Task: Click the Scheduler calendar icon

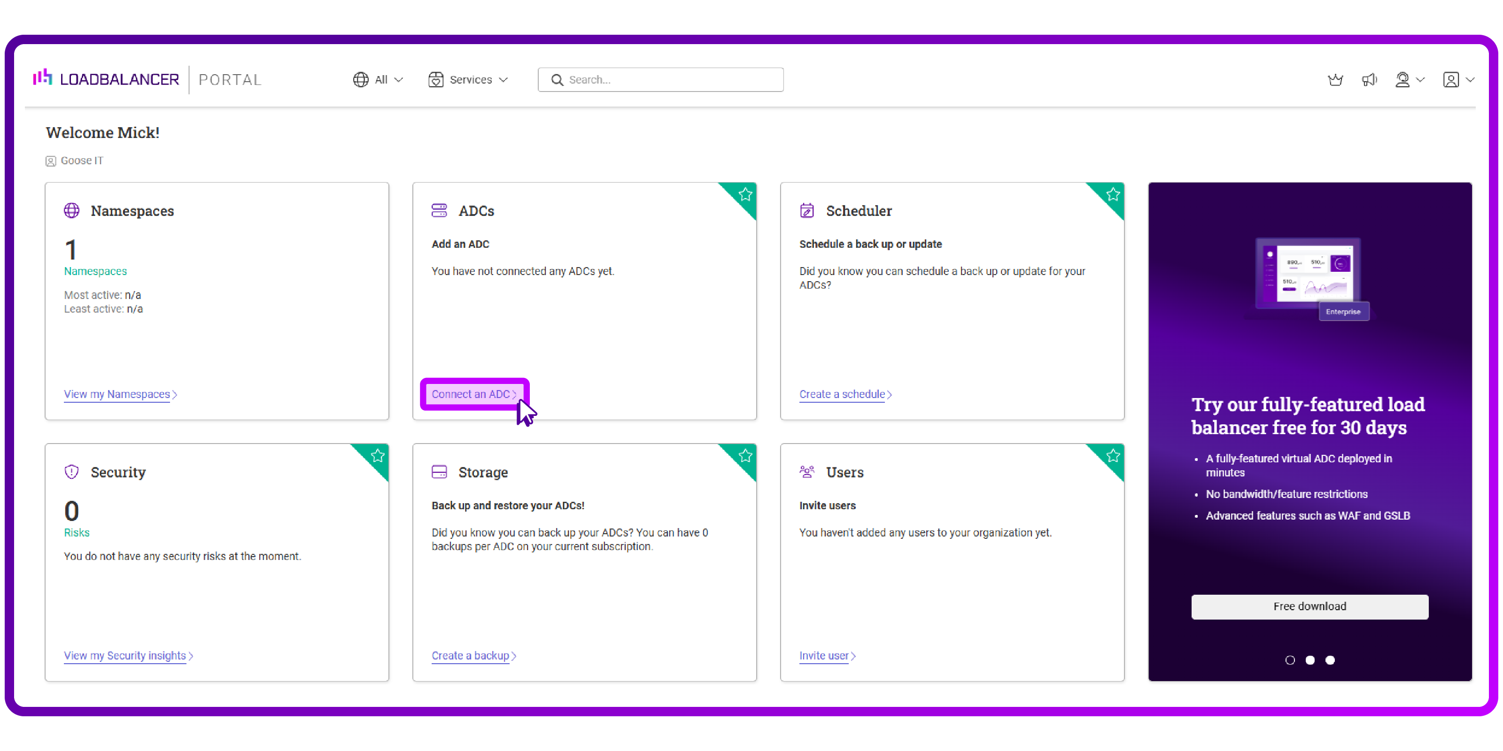Action: [x=807, y=210]
